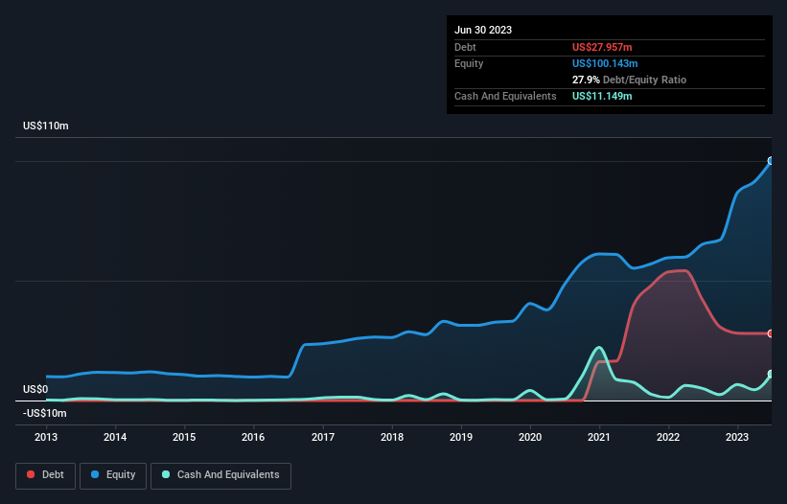
Task: Click the US$100.143m equity value
Action: click(605, 63)
